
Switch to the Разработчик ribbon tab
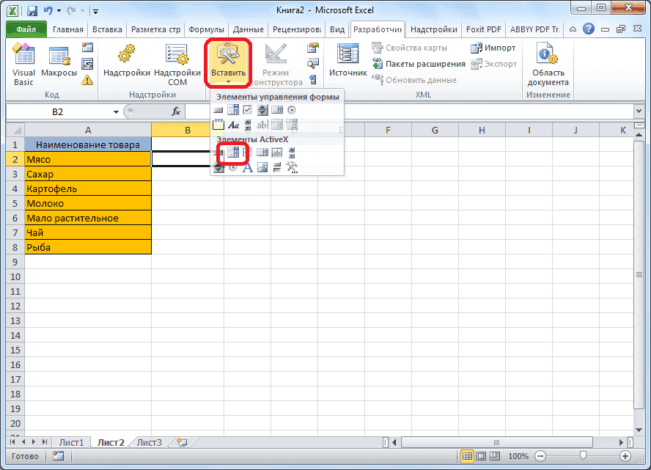tap(378, 29)
